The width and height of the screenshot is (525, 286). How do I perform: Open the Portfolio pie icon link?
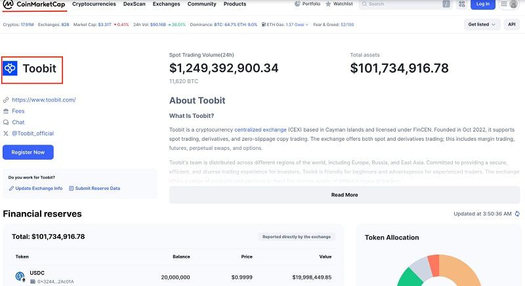pyautogui.click(x=298, y=4)
